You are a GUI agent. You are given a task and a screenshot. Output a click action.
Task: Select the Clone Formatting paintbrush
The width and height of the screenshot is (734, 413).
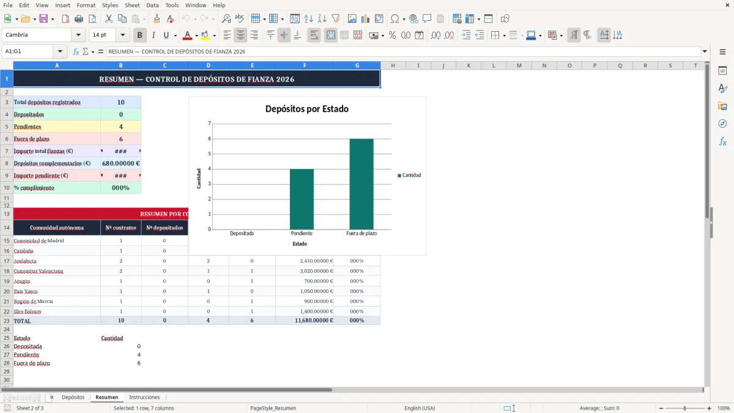point(157,19)
